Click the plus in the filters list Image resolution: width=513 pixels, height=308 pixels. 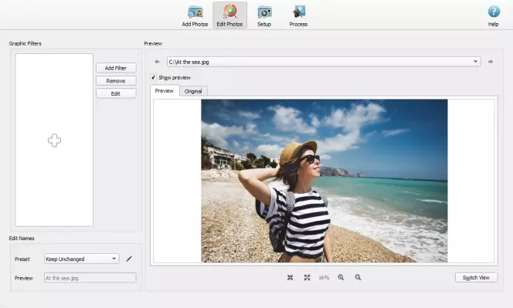pyautogui.click(x=54, y=140)
